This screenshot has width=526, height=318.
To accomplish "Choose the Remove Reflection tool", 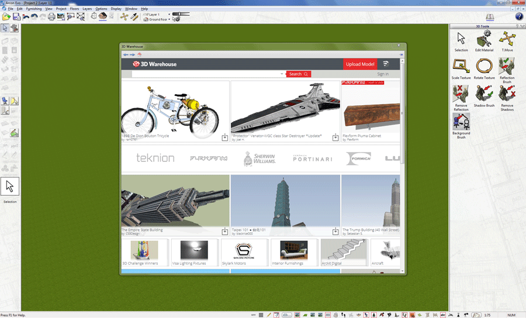I will click(461, 98).
